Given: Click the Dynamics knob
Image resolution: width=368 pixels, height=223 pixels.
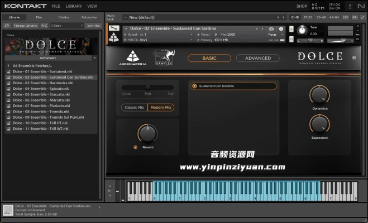Looking at the screenshot, I should (319, 95).
